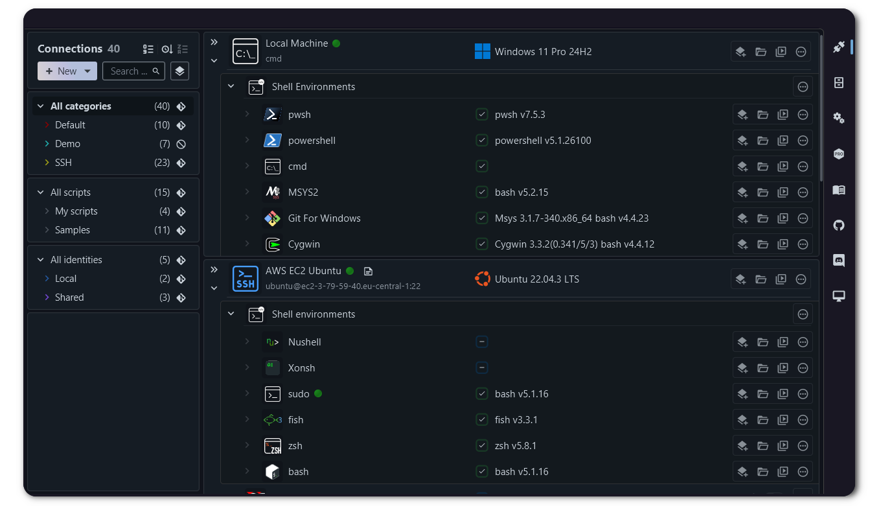Viewport: 881px width, 512px height.
Task: Collapse the Shell Environments section under Local Machine
Action: click(231, 86)
